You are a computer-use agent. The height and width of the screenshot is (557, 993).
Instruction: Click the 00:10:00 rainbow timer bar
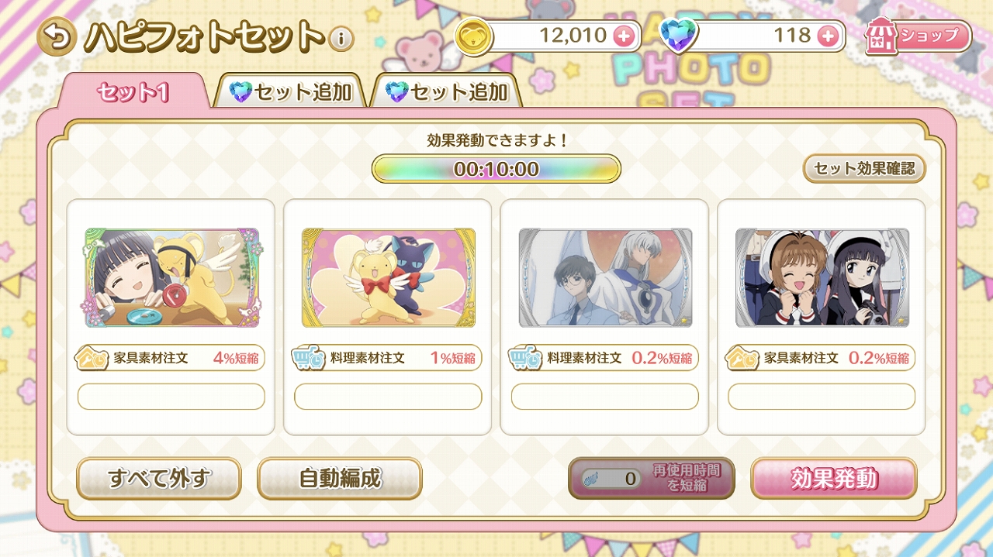(496, 169)
